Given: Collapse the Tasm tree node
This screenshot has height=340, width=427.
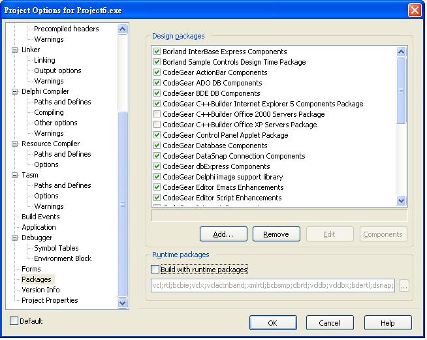Looking at the screenshot, I should pos(15,175).
